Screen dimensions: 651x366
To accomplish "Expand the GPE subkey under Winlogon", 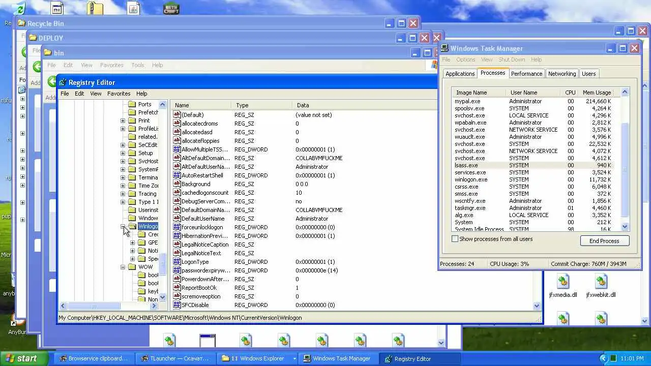I will coord(133,242).
